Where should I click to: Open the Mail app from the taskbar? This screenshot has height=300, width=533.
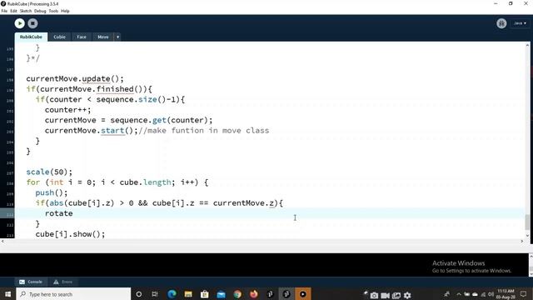pos(221,294)
